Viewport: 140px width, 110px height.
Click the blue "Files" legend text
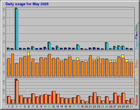tap(136, 35)
